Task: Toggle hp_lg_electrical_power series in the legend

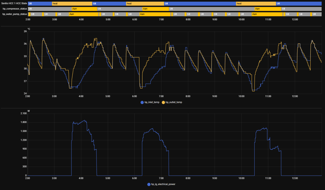Action: [161, 184]
